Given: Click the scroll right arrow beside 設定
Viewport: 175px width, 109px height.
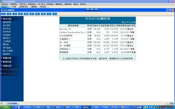Looking at the screenshot, I should coord(168,104).
